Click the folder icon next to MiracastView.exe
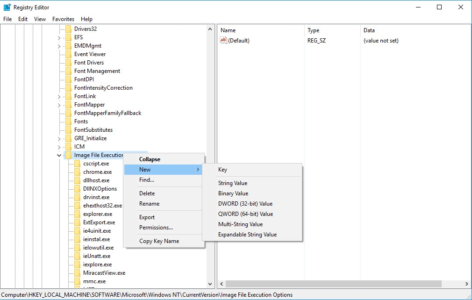Screen dimensions: 472x300 (x=77, y=273)
